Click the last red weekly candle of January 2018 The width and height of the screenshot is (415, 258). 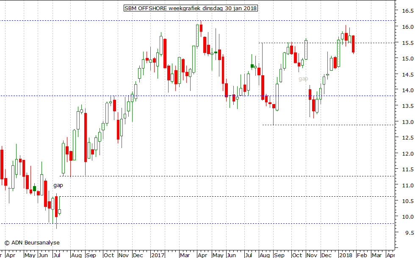pyautogui.click(x=353, y=44)
